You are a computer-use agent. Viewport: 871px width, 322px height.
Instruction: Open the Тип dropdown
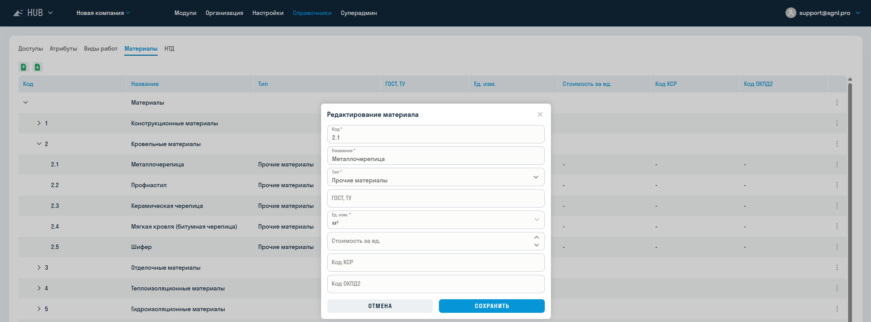click(435, 177)
